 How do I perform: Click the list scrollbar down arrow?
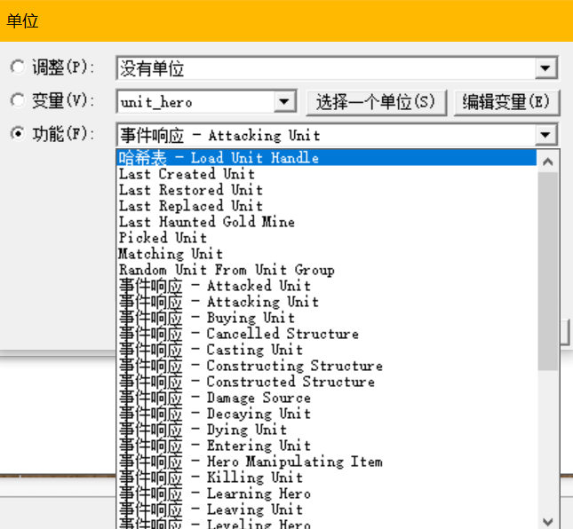[548, 520]
